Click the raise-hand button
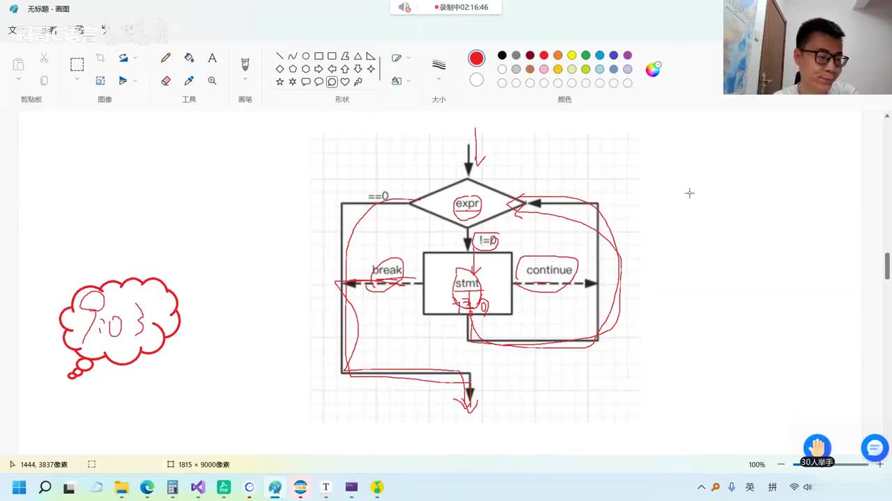Image resolution: width=892 pixels, height=501 pixels. (817, 447)
